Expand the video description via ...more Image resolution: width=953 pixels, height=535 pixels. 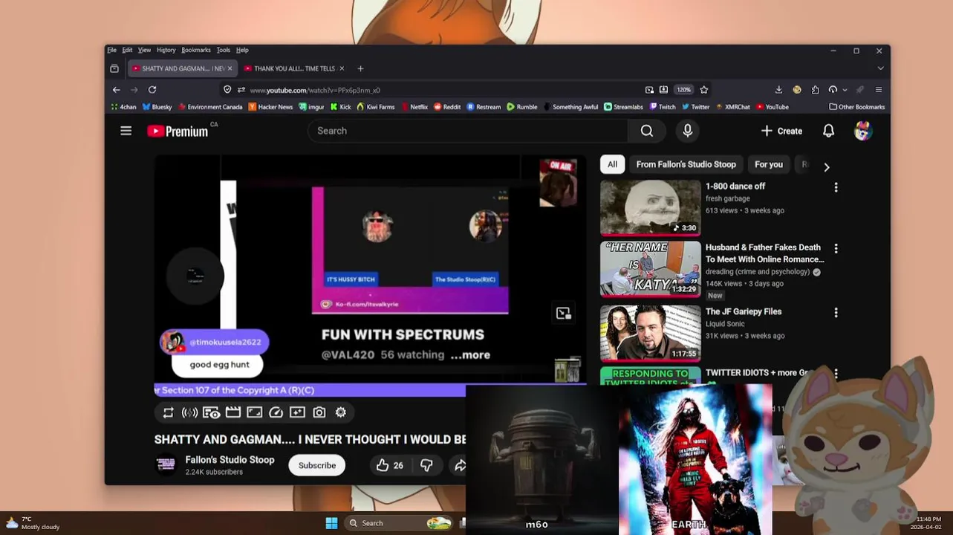[470, 355]
